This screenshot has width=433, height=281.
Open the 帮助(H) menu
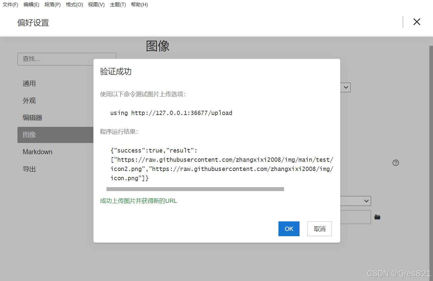click(139, 5)
